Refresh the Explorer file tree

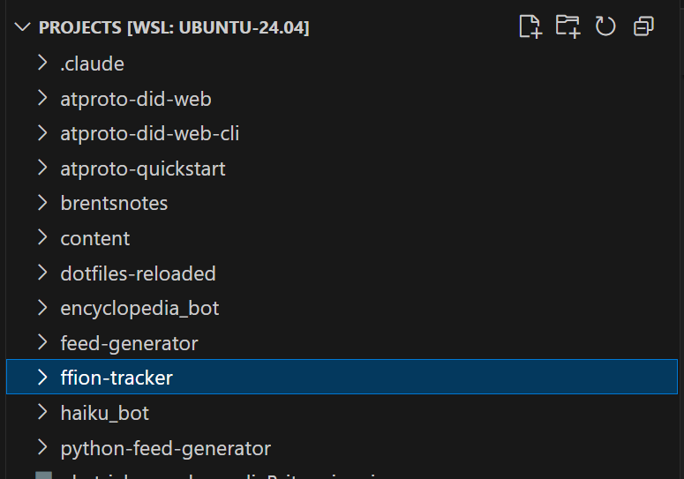pos(605,26)
